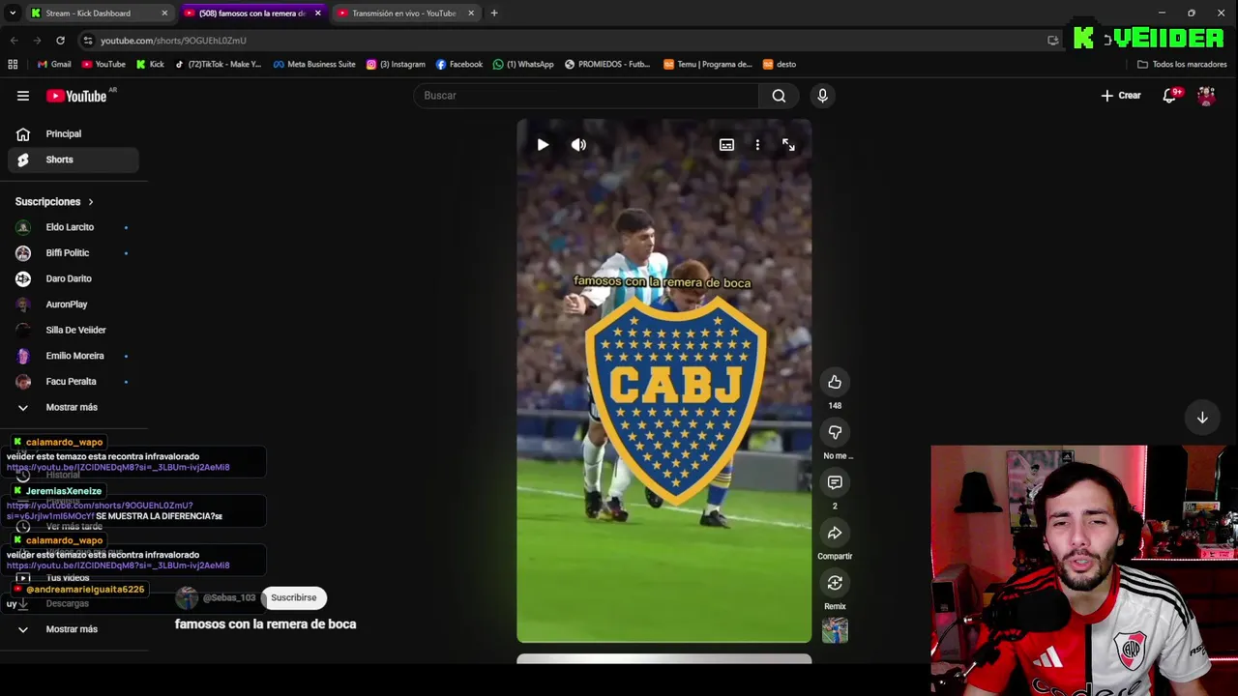Image resolution: width=1238 pixels, height=696 pixels.
Task: Open the Sebas_103 channel handle
Action: (229, 597)
